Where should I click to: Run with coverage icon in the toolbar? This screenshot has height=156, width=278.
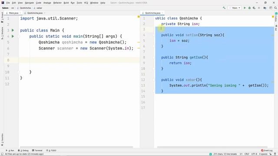(254, 8)
